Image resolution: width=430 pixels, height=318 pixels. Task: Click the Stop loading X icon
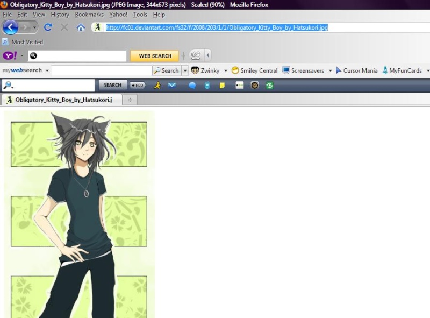[x=64, y=27]
